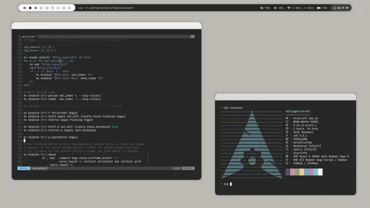Click the NORMAL mode indicator in vim statusline

pyautogui.click(x=24, y=168)
